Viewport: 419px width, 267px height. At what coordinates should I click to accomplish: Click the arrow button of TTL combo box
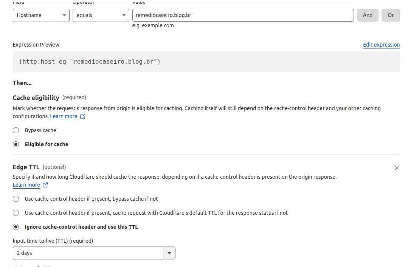[169, 253]
